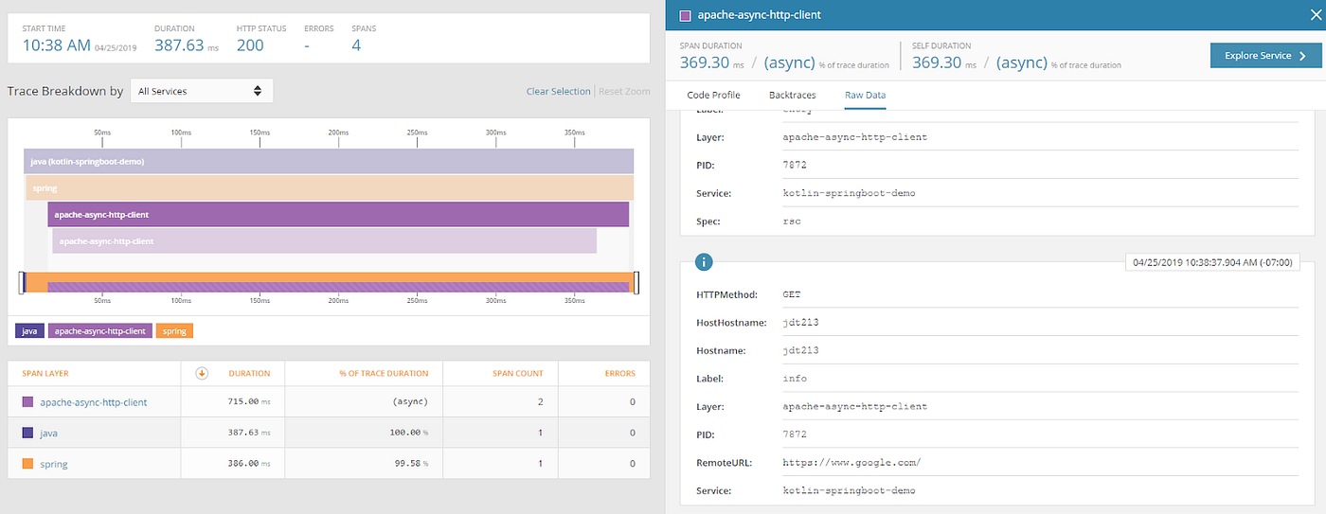Click the apache-async-http-client purple square in table
The width and height of the screenshot is (1326, 514).
pyautogui.click(x=27, y=402)
